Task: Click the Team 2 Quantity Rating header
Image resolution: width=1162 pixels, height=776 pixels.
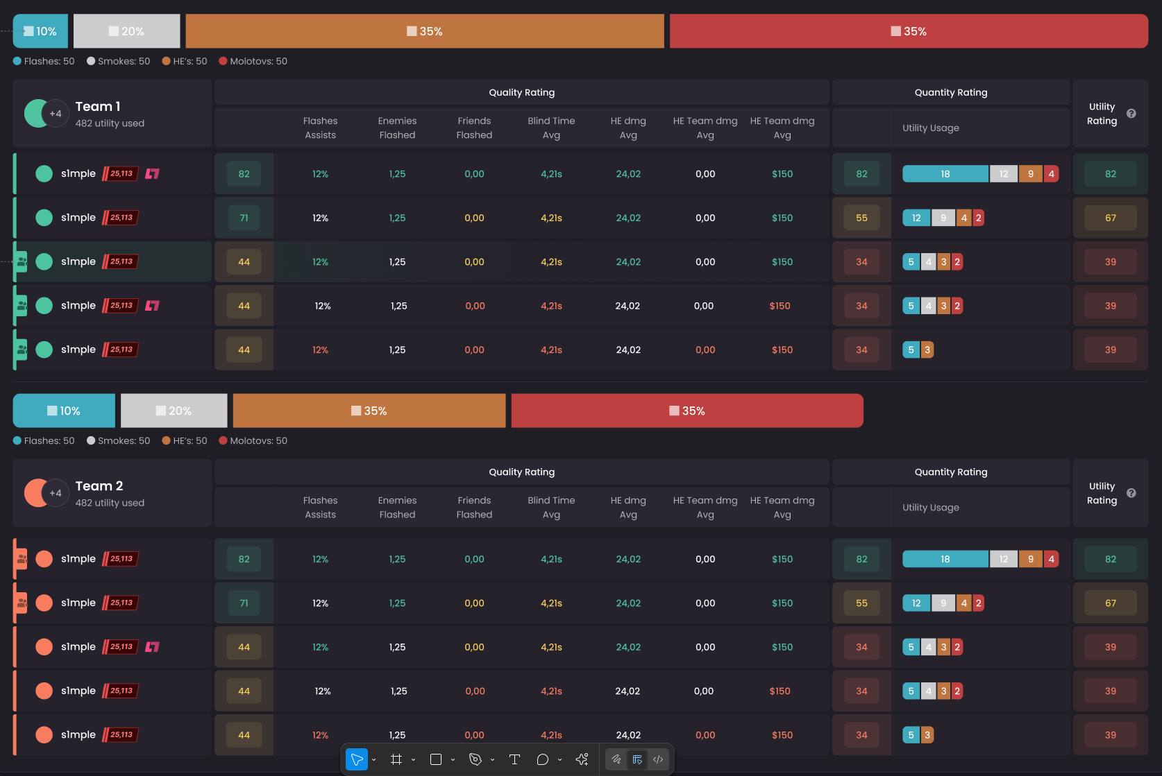Action: pos(950,472)
